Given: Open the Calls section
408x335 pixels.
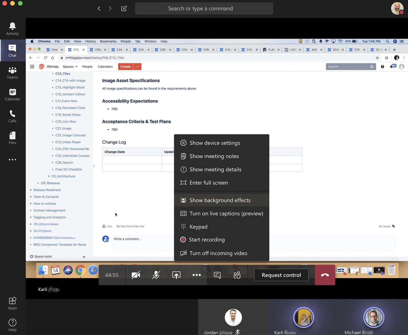Looking at the screenshot, I should tap(13, 116).
